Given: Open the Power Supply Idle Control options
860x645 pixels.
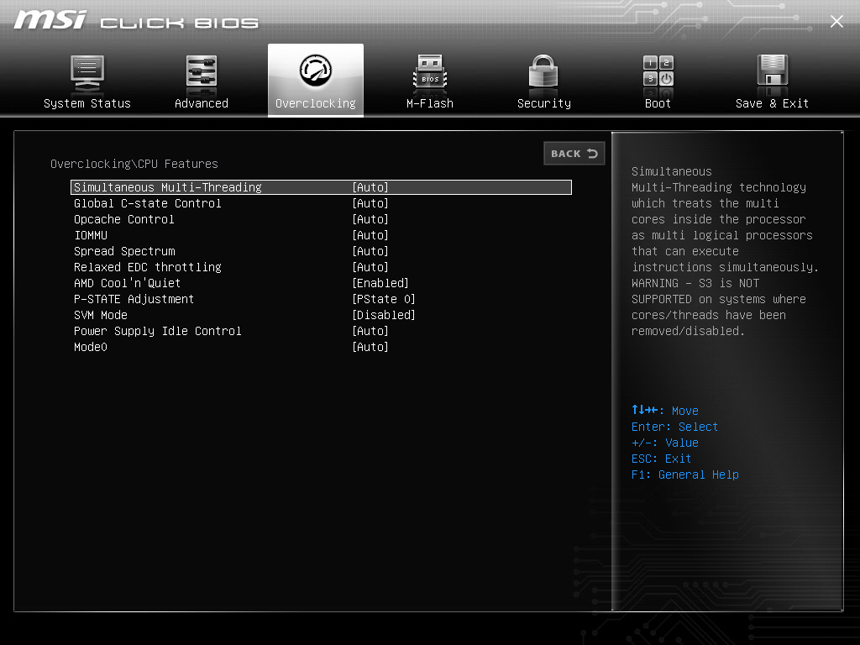Looking at the screenshot, I should 370,331.
